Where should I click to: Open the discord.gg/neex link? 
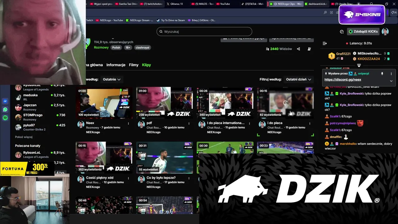point(343,80)
